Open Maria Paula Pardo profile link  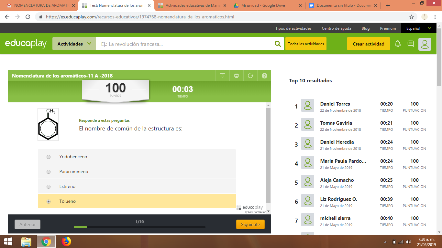[343, 161]
